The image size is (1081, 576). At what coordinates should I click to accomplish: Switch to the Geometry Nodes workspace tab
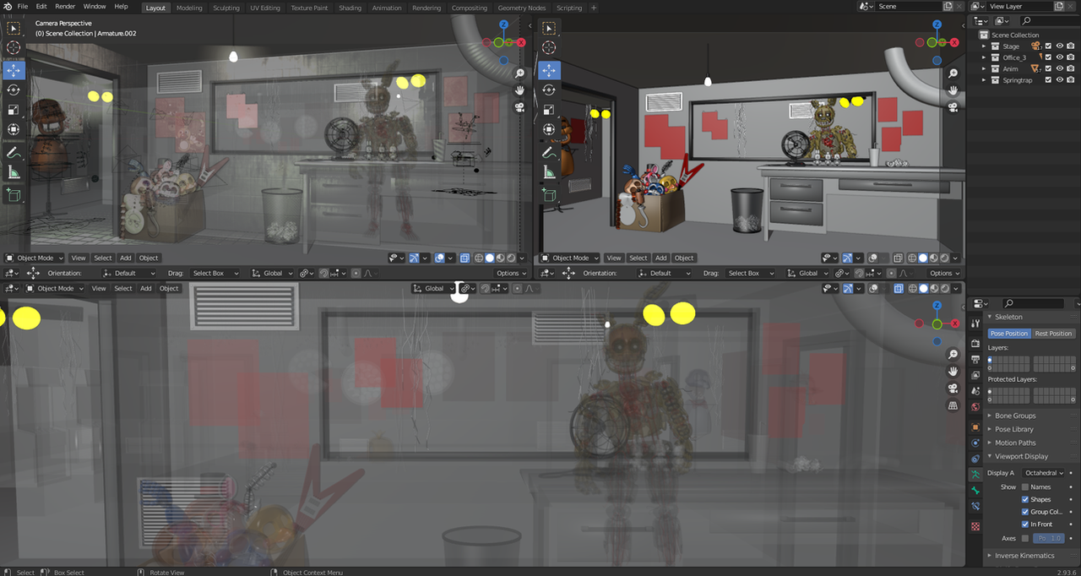tap(522, 8)
